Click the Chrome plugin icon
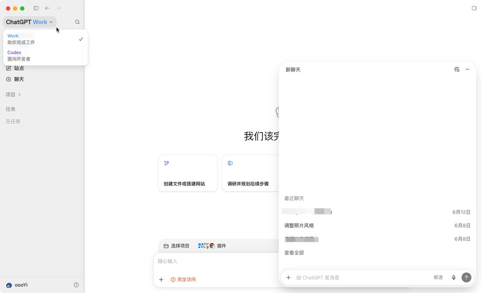Screen dimensions: 482x293 [x=212, y=246]
